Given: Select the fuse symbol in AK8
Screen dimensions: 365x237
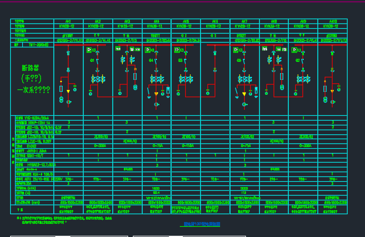Looking at the screenshot, I should click(281, 76).
